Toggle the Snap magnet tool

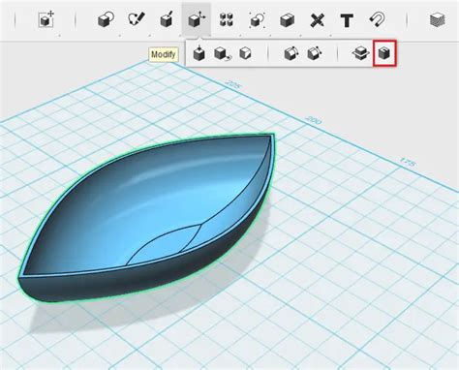[377, 20]
